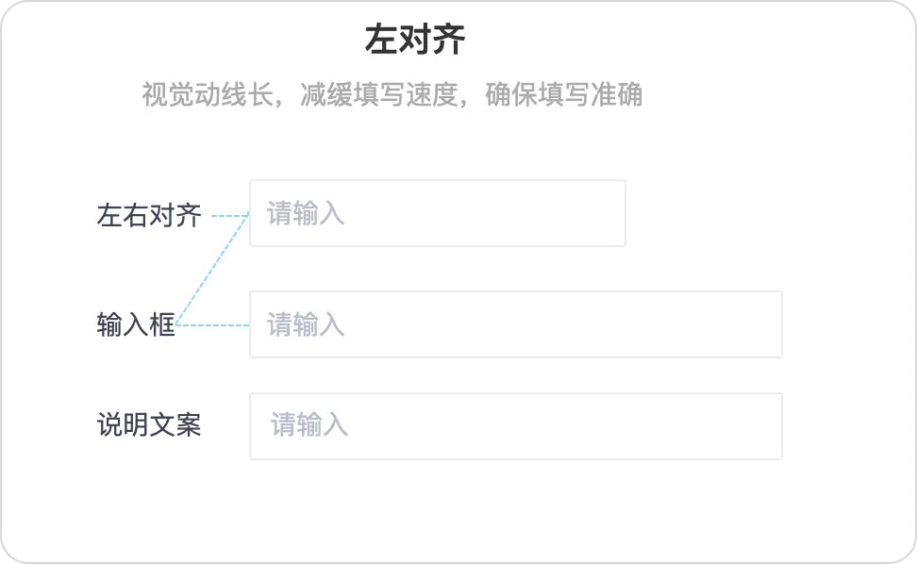Focus the input field beside 左右对齐
Image resolution: width=917 pixels, height=564 pixels.
[438, 213]
